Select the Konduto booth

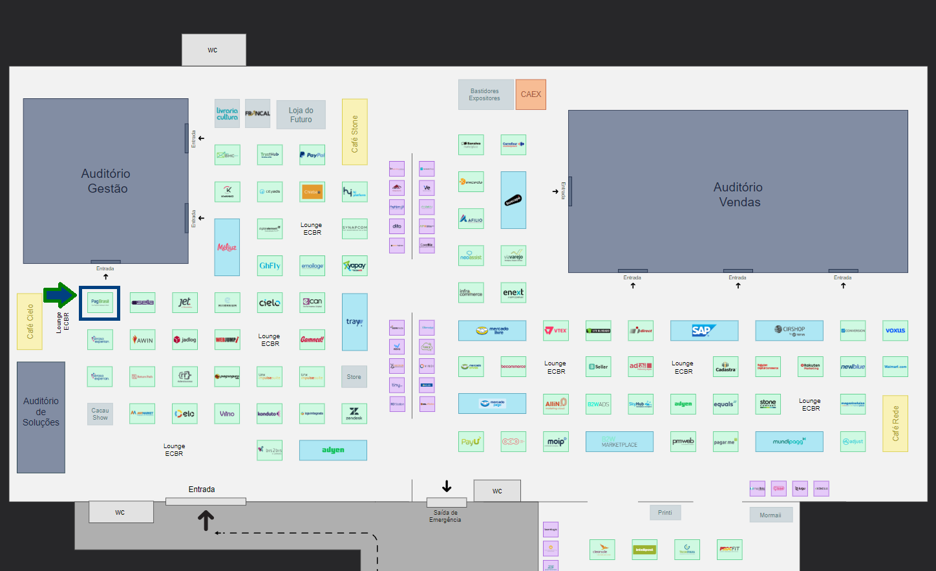point(270,414)
